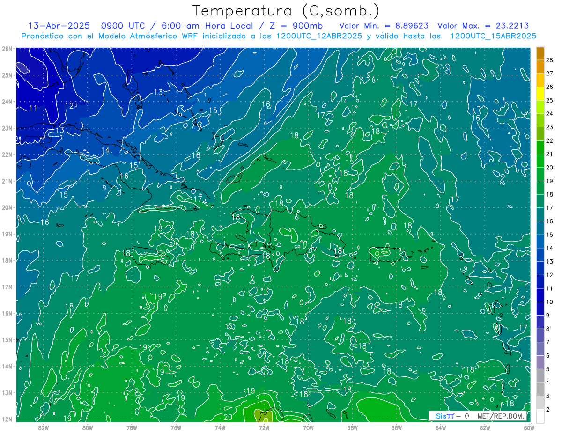Image resolution: width=562 pixels, height=434 pixels.
Task: Click the "26N" latitude axis label
Action: [7, 49]
